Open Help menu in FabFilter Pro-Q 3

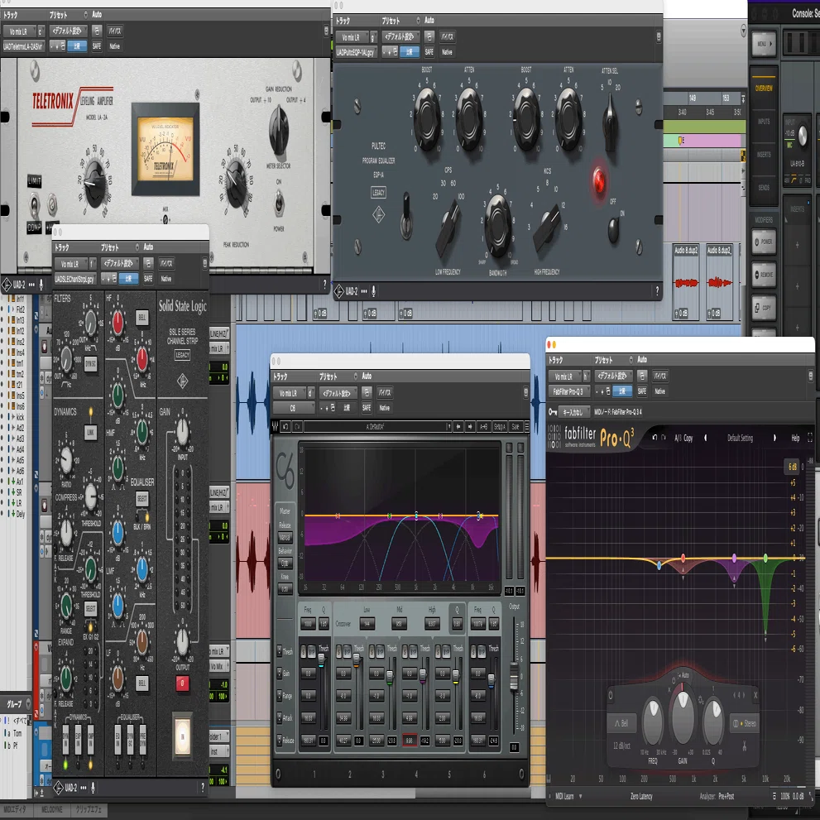(795, 439)
